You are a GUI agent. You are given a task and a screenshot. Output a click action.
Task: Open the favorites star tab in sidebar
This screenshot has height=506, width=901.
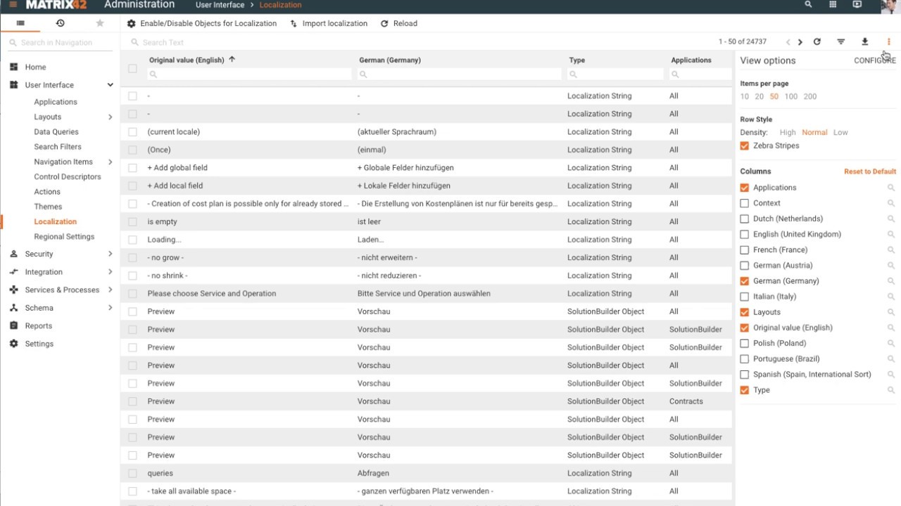(x=100, y=23)
